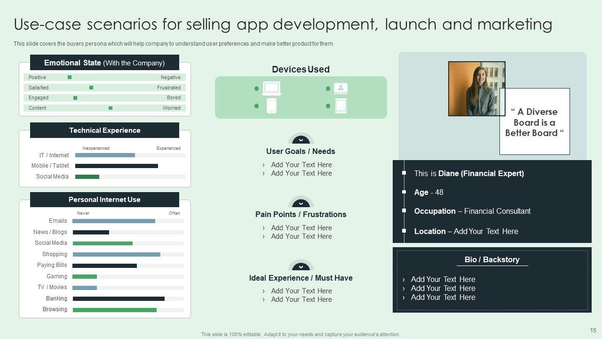Click the laptop device icon
Viewport: 602px width, 339px height.
pos(271,89)
